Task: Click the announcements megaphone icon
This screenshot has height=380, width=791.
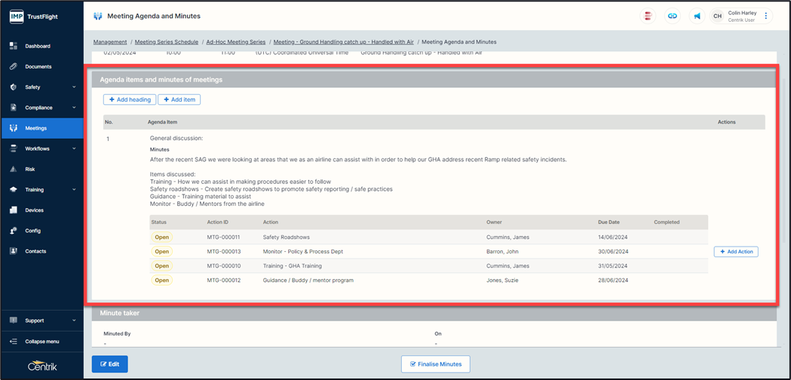Action: pyautogui.click(x=697, y=16)
